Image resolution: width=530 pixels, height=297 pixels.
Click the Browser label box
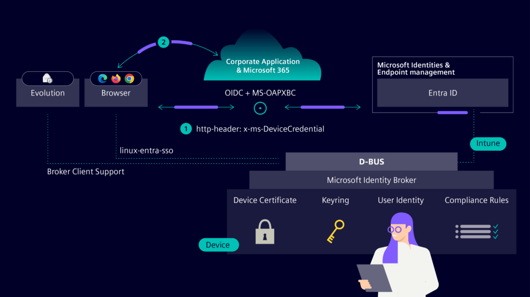[116, 93]
